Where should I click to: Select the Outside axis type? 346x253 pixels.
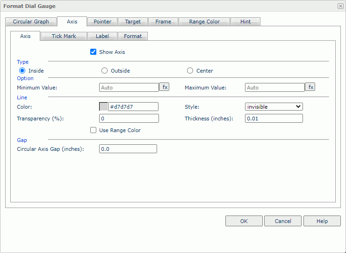pos(105,71)
